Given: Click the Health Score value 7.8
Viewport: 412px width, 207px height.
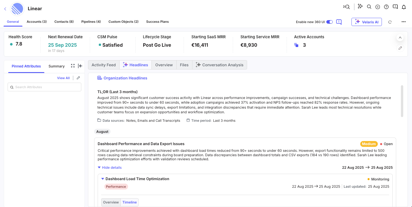Looking at the screenshot, I should coord(19,44).
